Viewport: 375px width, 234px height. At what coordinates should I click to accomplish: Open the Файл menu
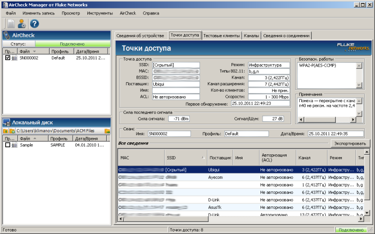[x=11, y=13]
